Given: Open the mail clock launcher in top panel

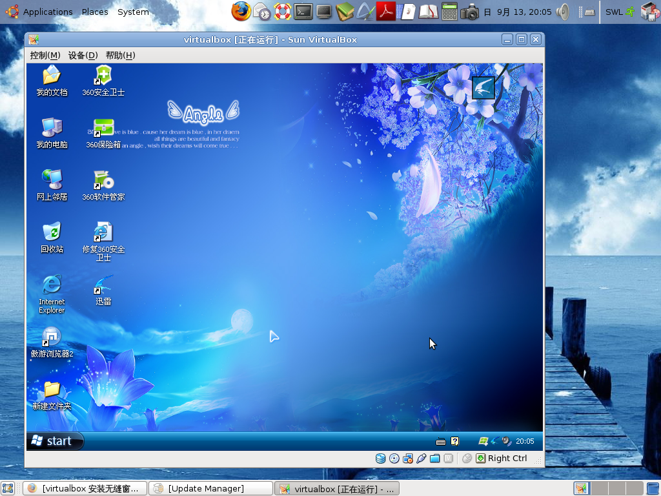Looking at the screenshot, I should tap(262, 12).
